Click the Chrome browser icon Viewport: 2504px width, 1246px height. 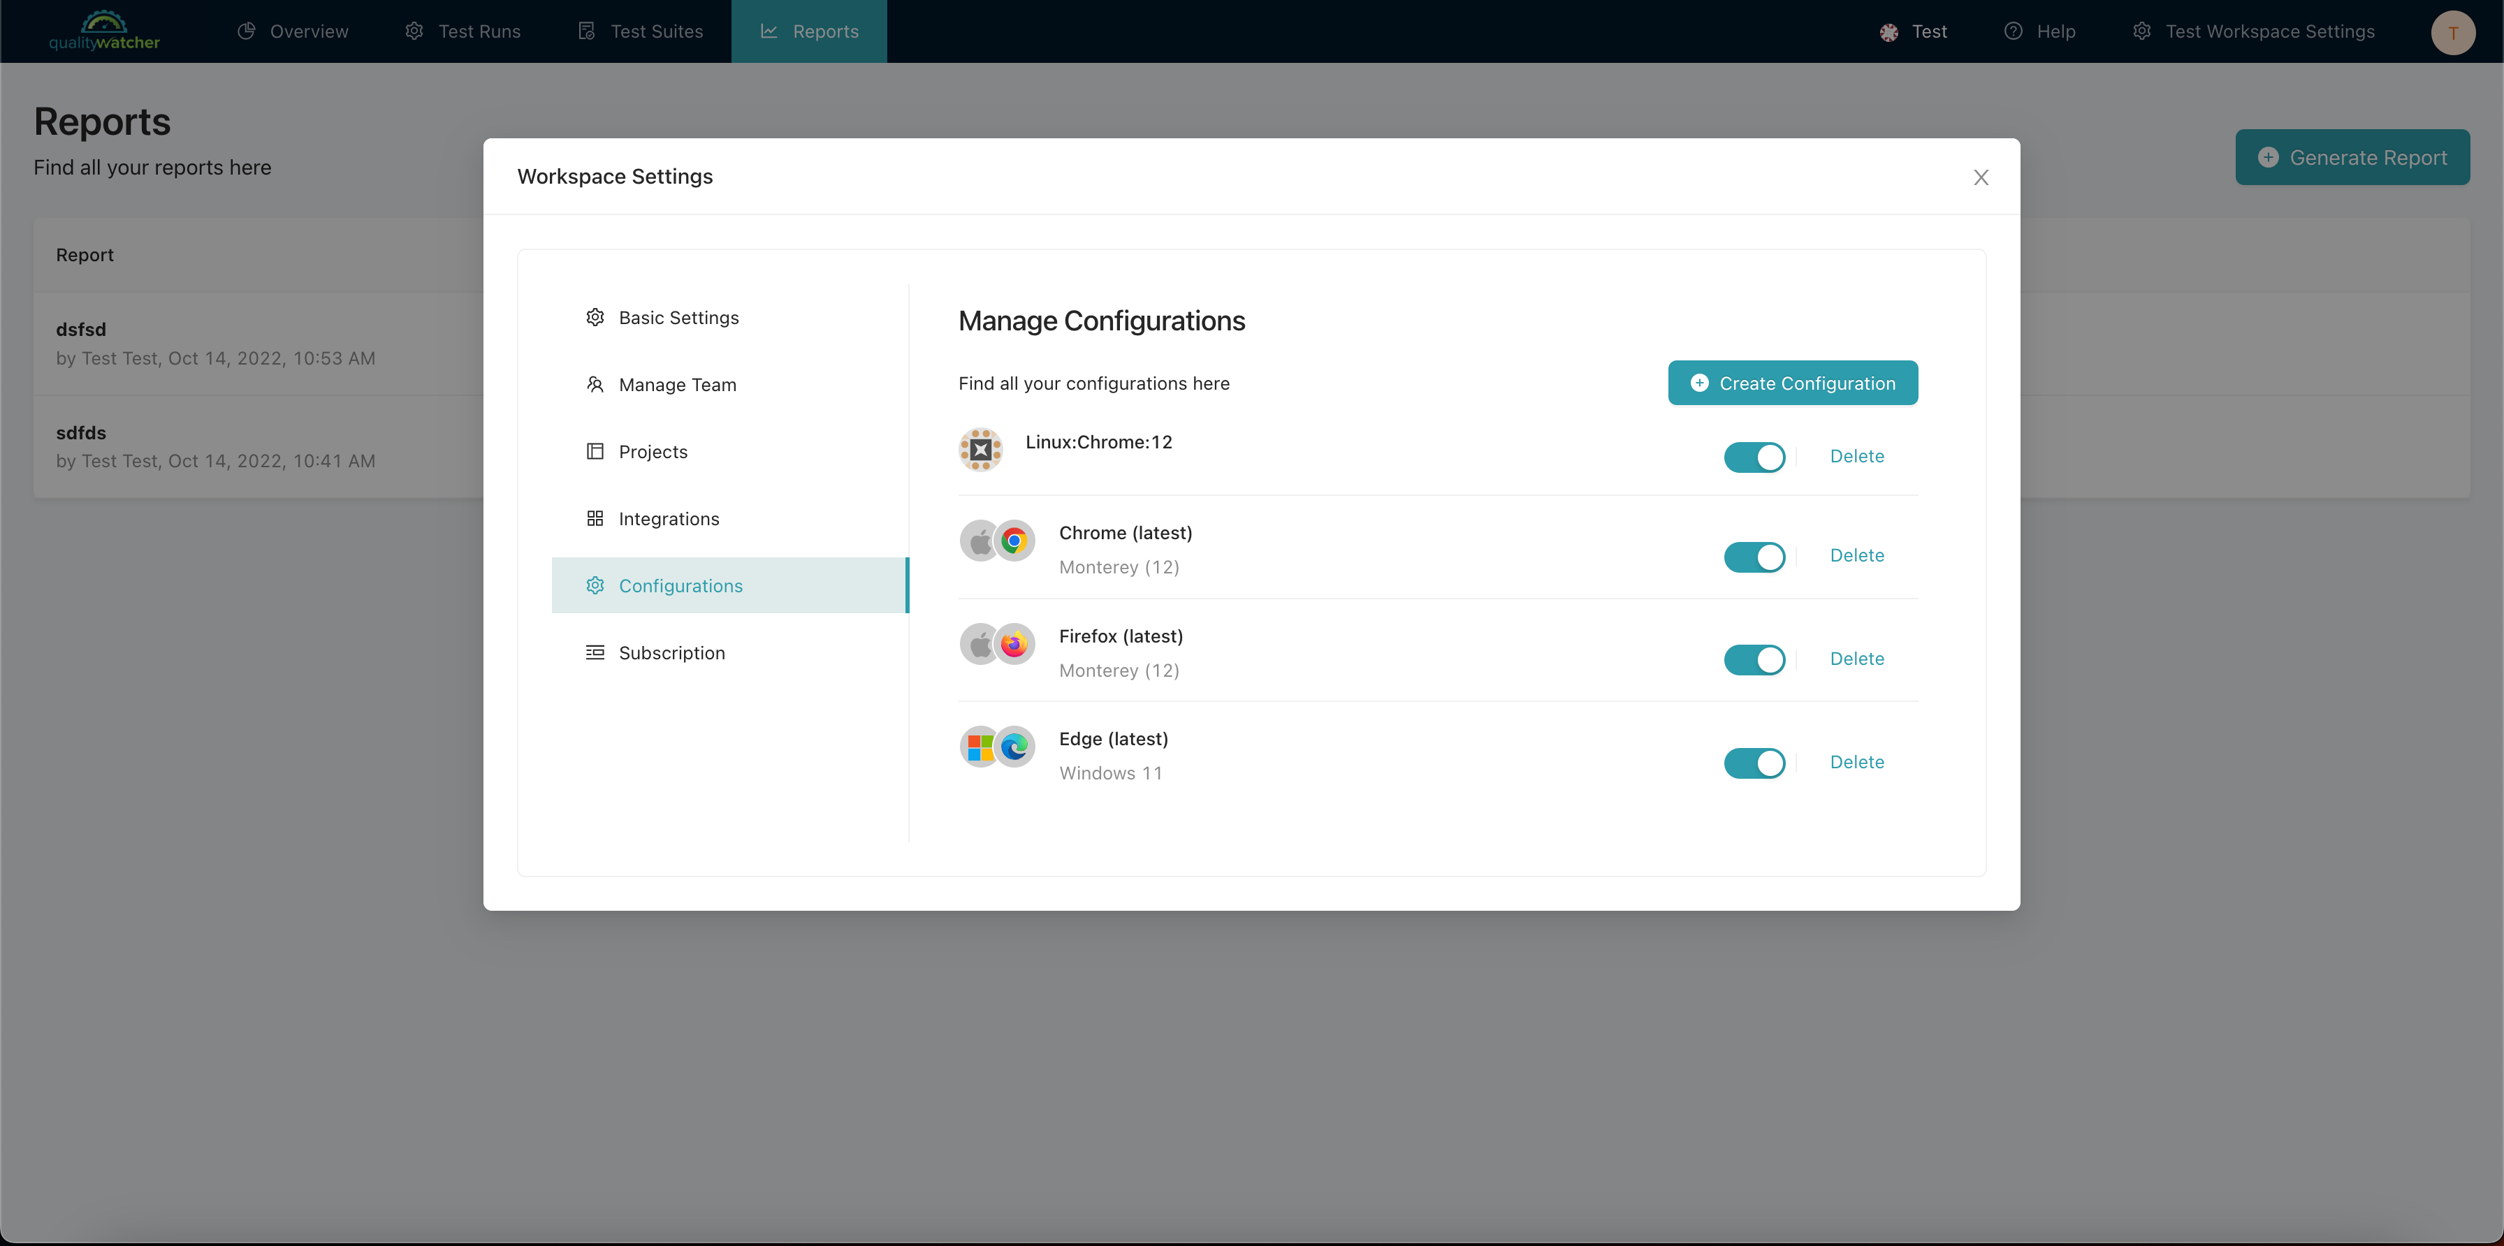pyautogui.click(x=1014, y=541)
